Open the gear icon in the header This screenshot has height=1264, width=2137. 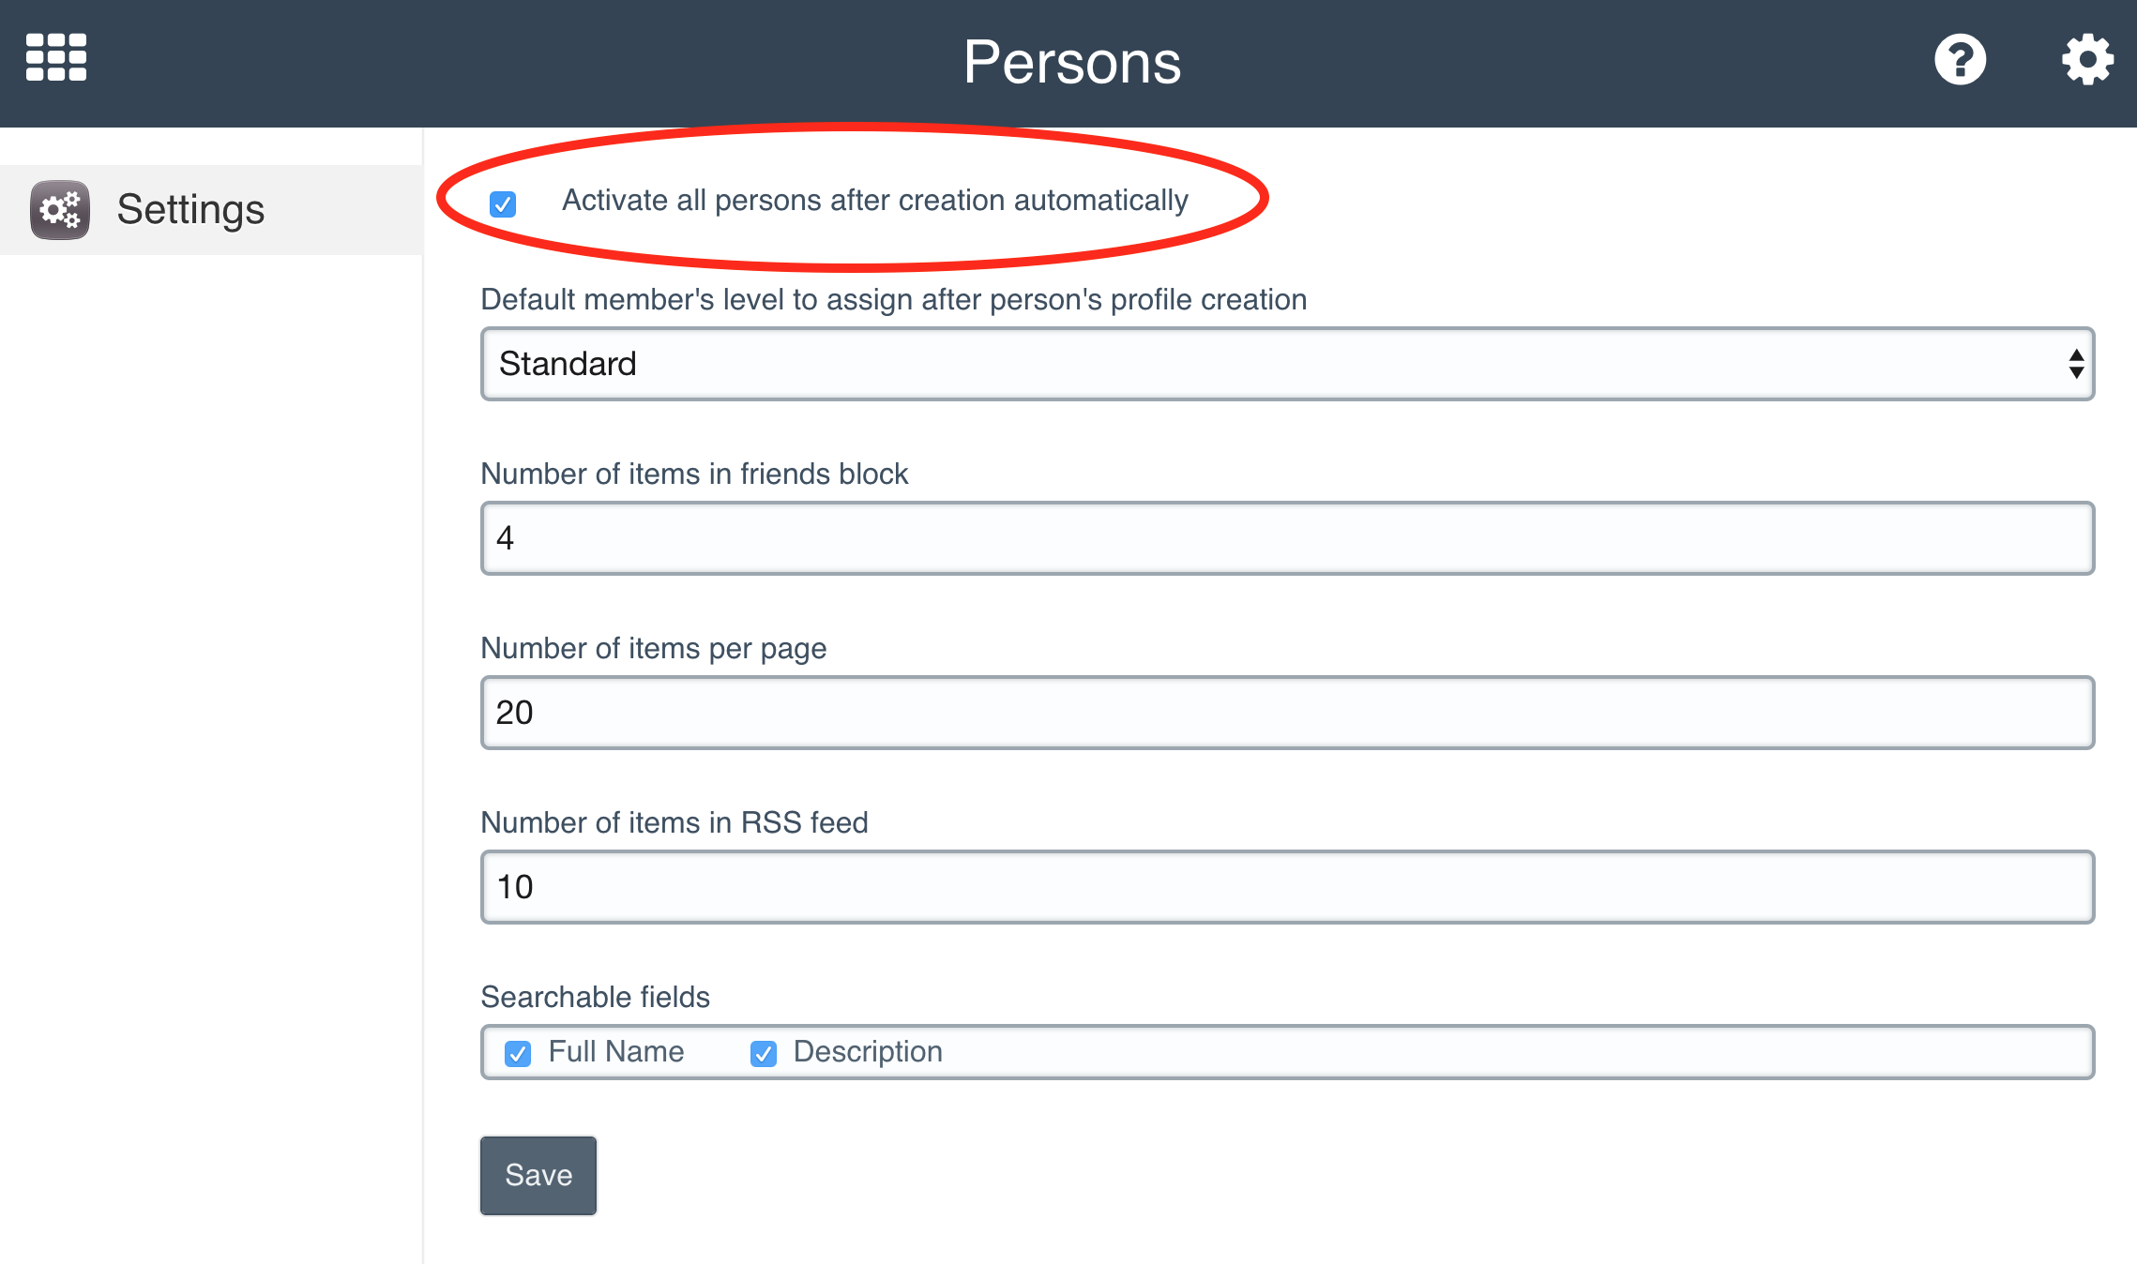(x=2086, y=60)
